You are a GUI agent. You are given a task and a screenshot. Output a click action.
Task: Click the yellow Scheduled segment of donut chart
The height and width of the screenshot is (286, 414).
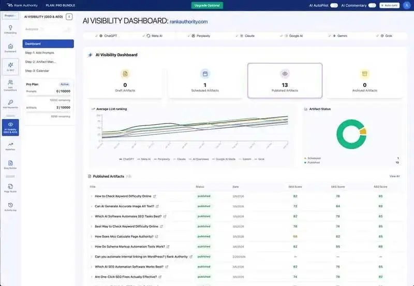point(363,132)
